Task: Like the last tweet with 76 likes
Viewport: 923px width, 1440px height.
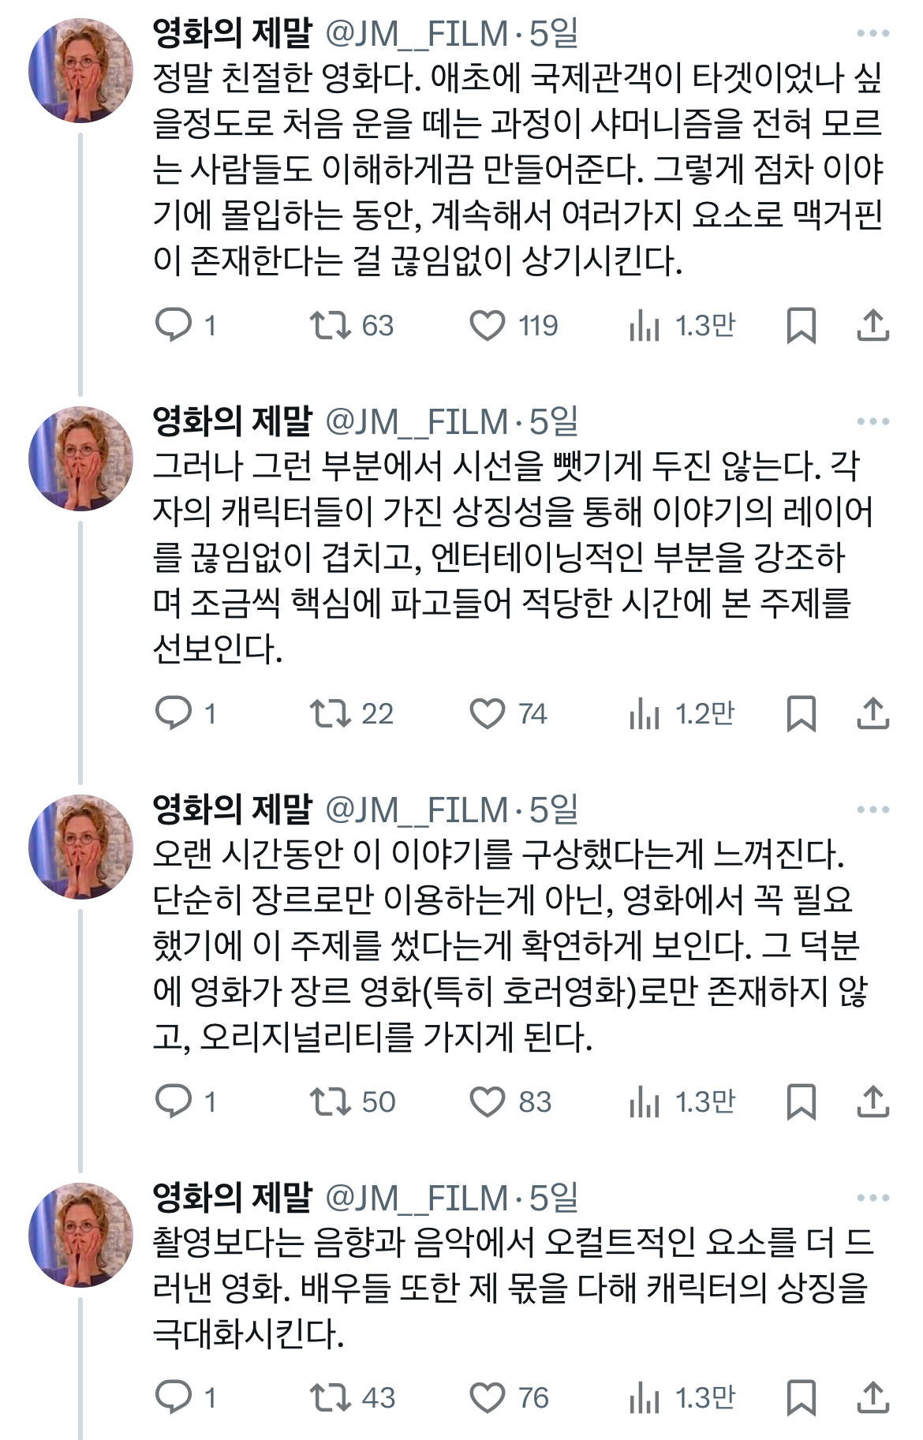Action: (487, 1394)
